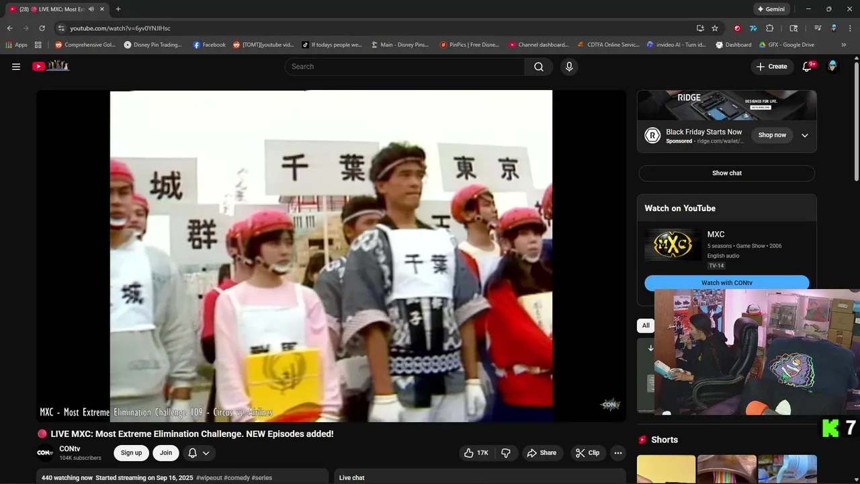View site information icon in address bar
The height and width of the screenshot is (484, 860).
click(61, 28)
